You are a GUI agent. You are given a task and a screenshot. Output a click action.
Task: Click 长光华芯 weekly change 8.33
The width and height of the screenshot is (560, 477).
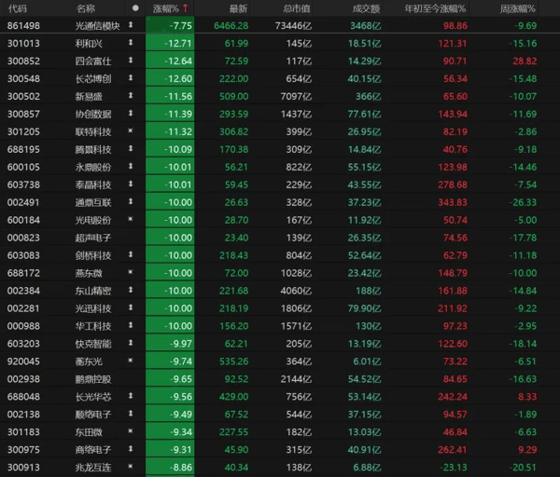tap(527, 397)
